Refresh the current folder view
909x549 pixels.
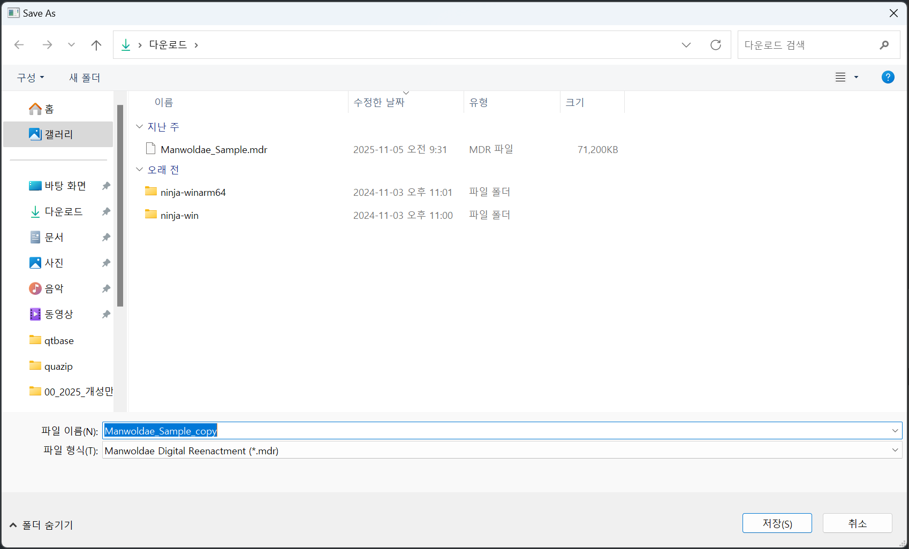click(x=715, y=45)
